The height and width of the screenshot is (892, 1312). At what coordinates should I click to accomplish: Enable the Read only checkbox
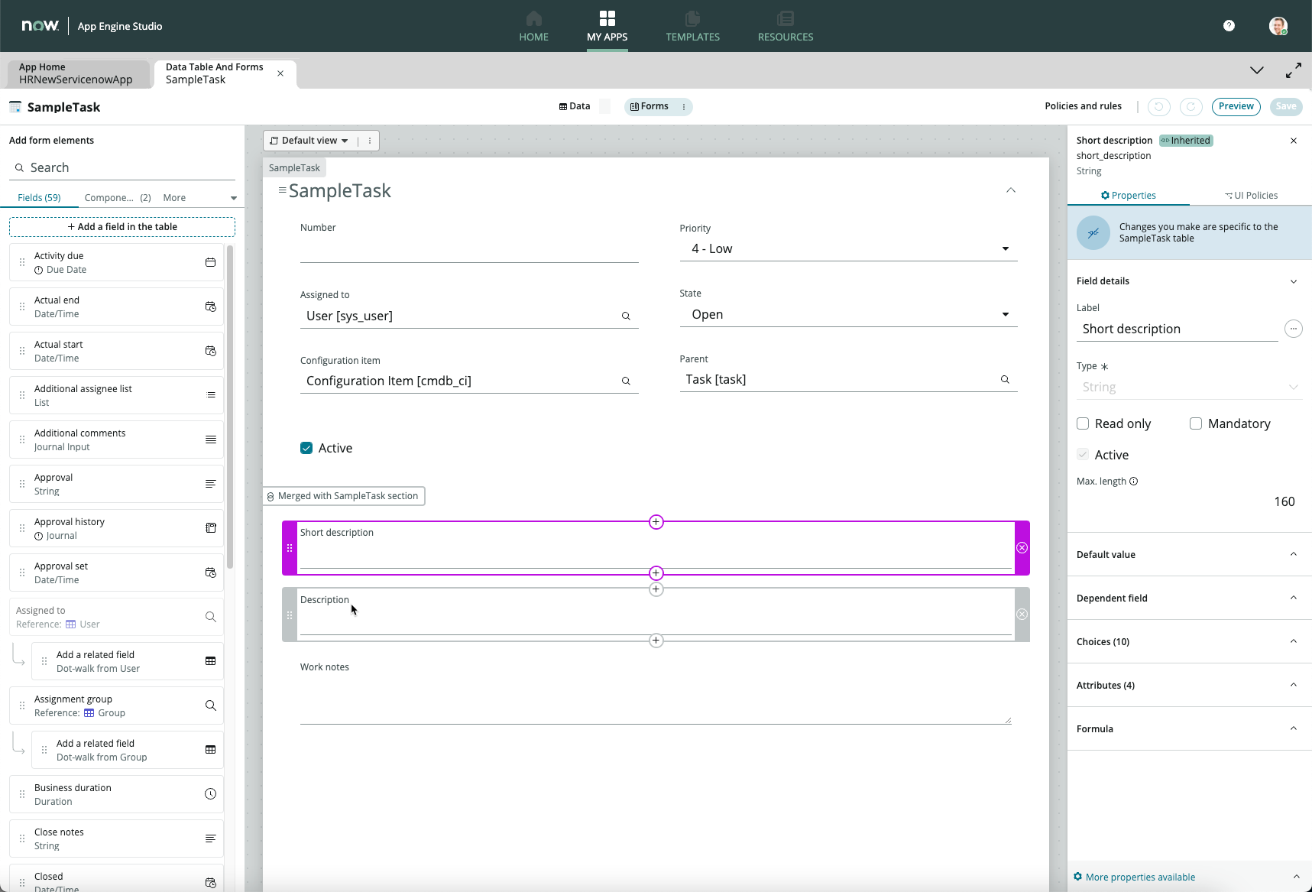pos(1083,423)
